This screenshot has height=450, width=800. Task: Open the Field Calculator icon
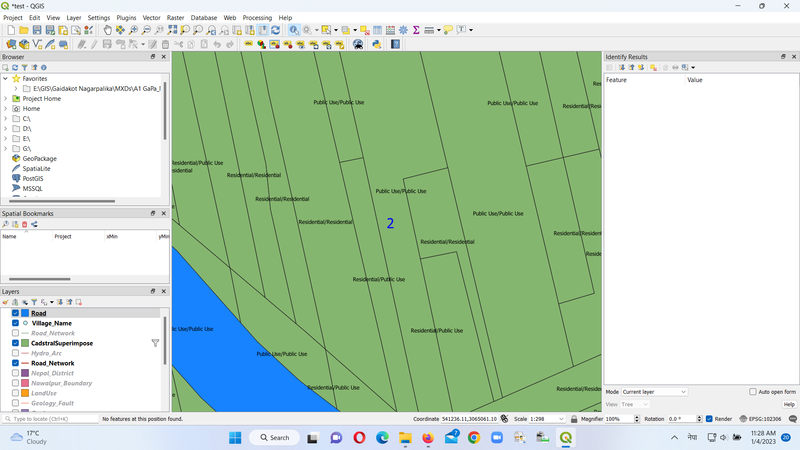click(390, 30)
